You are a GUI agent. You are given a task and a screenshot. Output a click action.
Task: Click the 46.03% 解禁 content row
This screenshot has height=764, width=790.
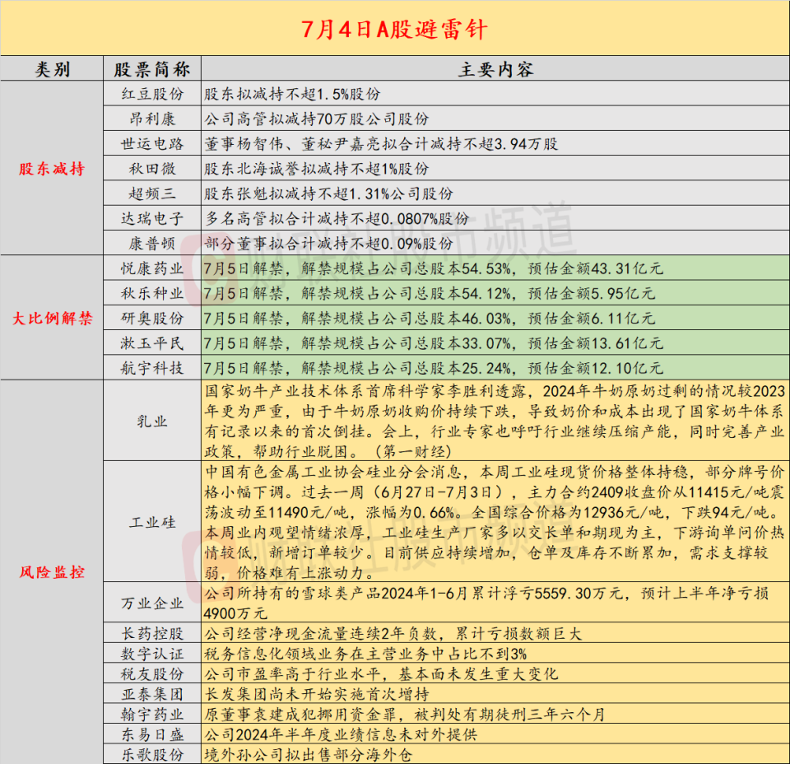[x=495, y=318]
